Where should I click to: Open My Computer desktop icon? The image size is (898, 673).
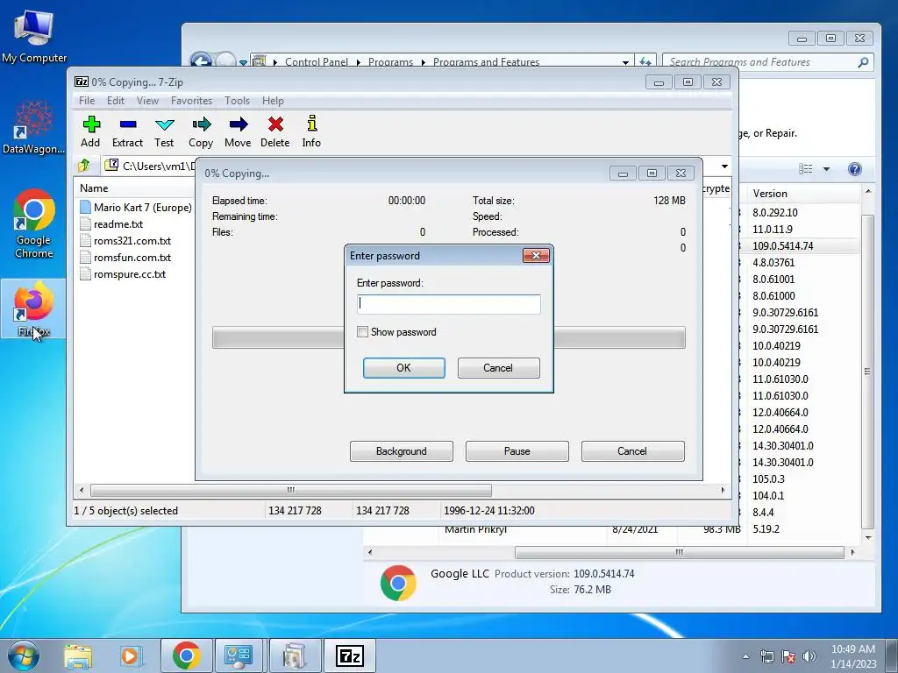pos(34,36)
